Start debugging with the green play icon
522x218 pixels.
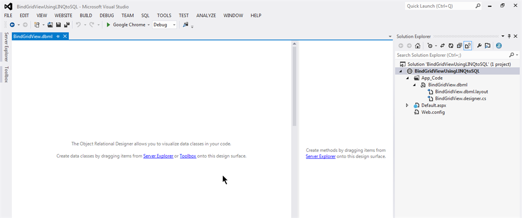[x=108, y=24]
